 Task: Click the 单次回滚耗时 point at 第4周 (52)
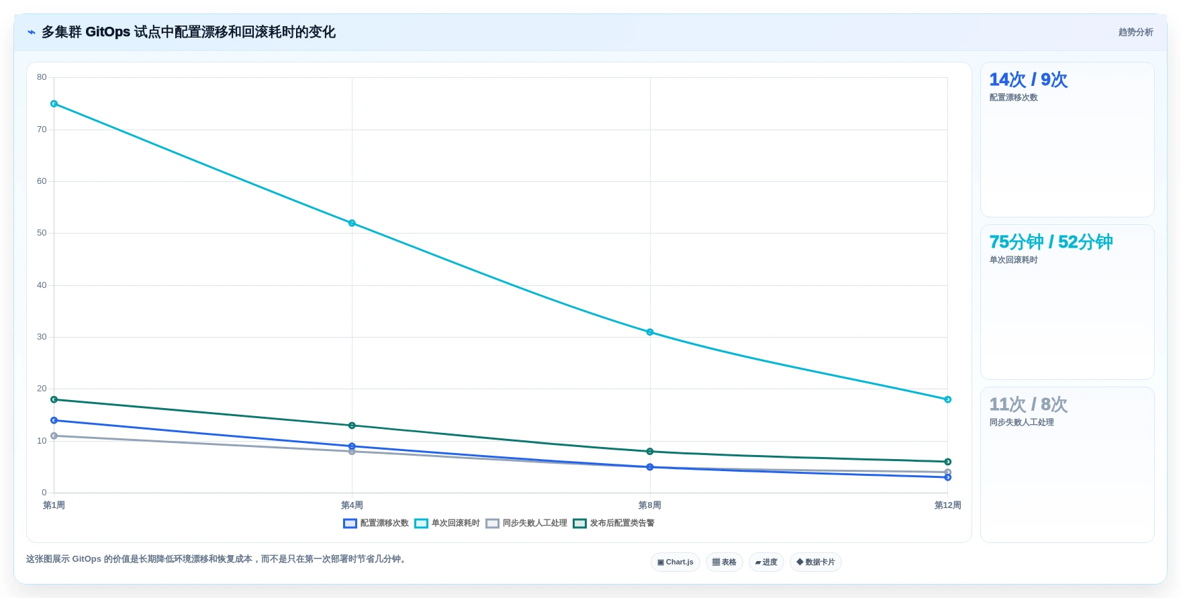pos(352,223)
